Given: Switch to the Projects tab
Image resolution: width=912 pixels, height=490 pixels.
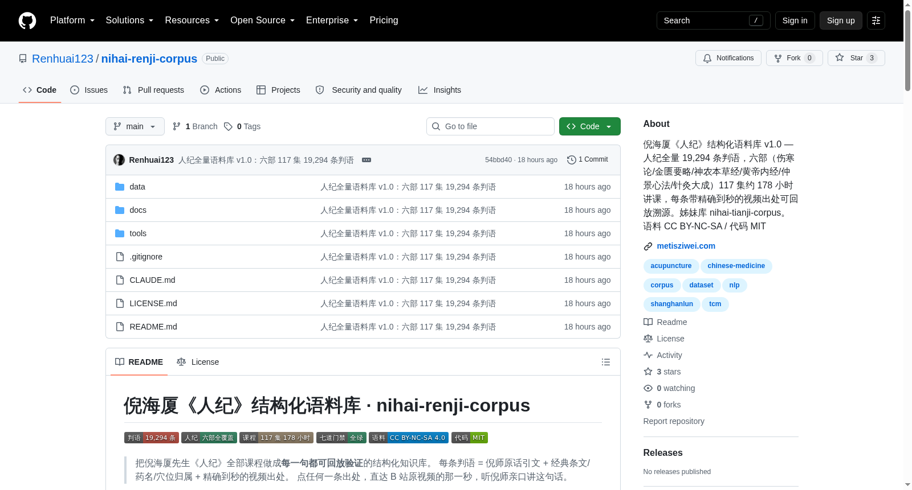Looking at the screenshot, I should 278,90.
